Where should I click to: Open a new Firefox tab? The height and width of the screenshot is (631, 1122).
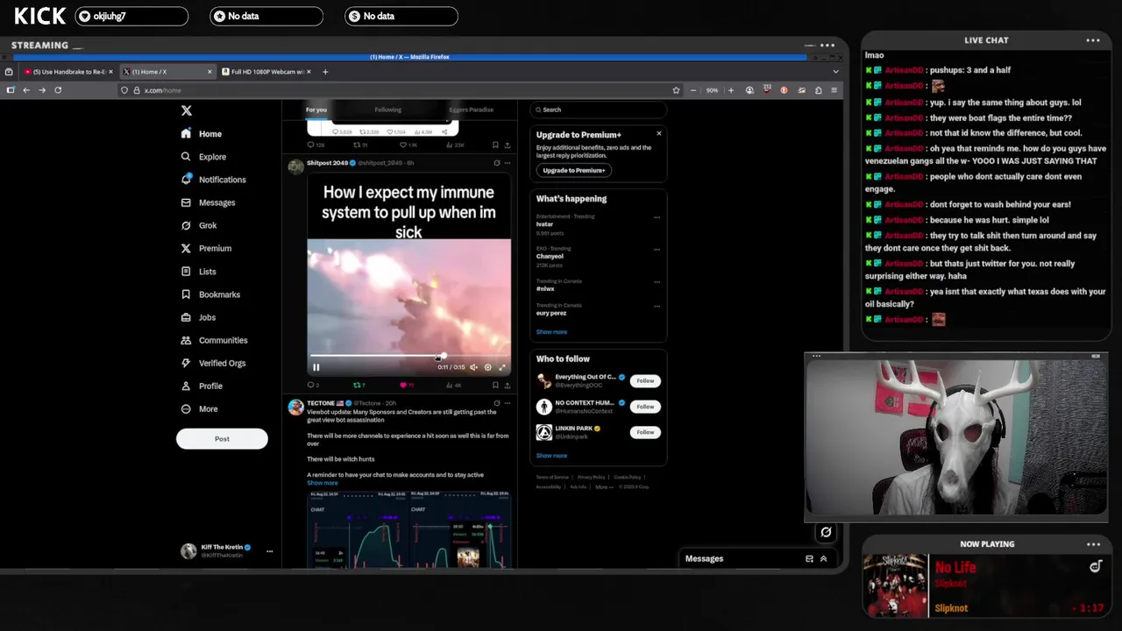[x=325, y=72]
